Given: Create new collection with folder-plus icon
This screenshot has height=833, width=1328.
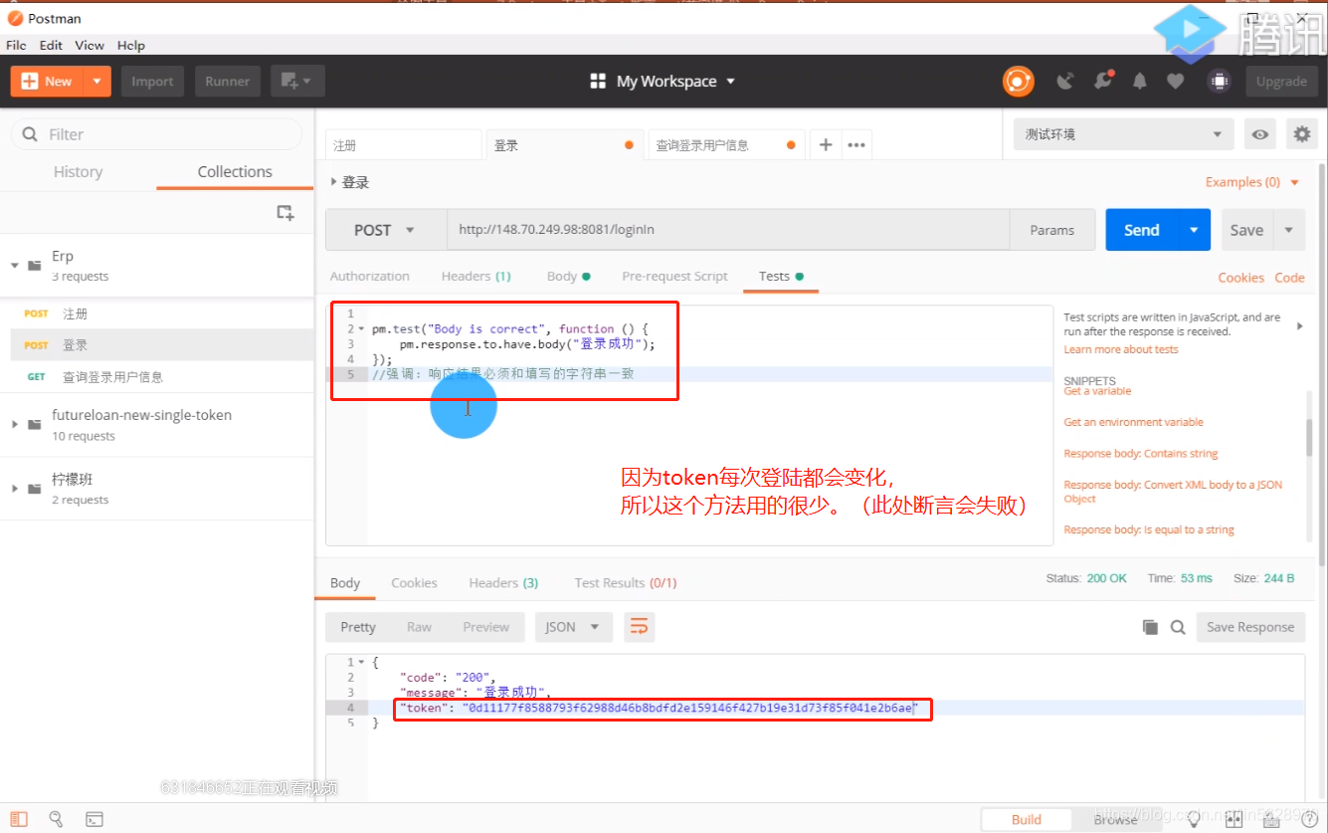Looking at the screenshot, I should tap(285, 212).
